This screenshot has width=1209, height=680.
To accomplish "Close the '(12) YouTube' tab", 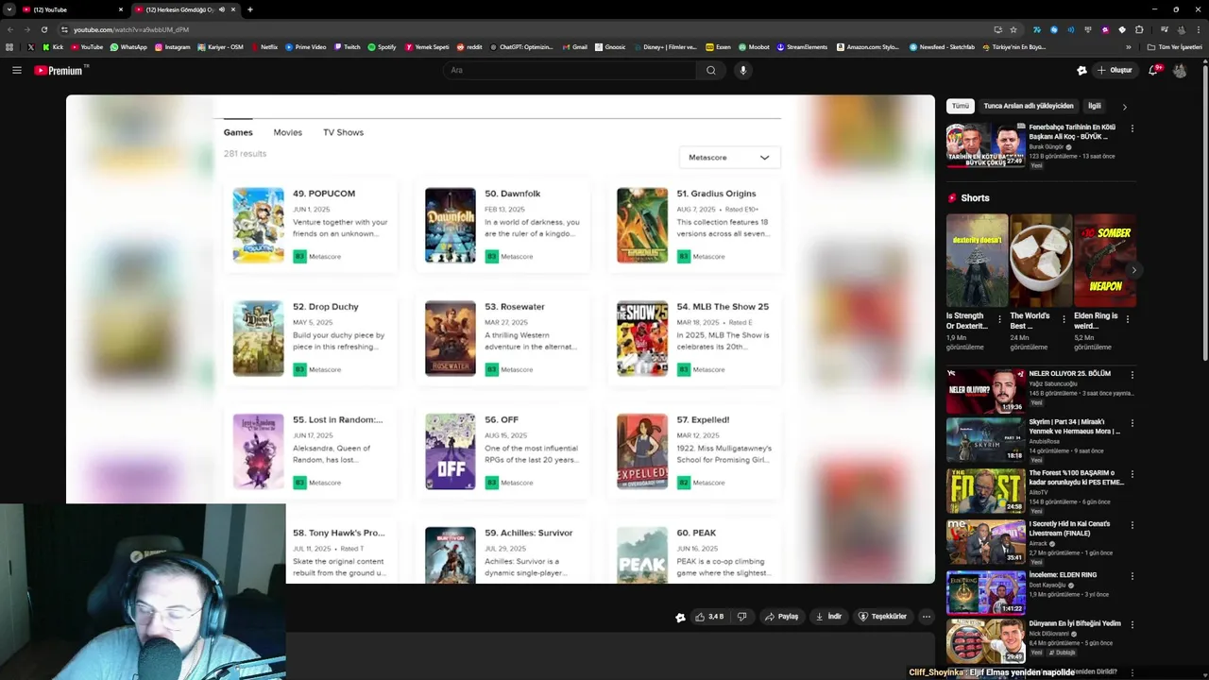I will (121, 9).
